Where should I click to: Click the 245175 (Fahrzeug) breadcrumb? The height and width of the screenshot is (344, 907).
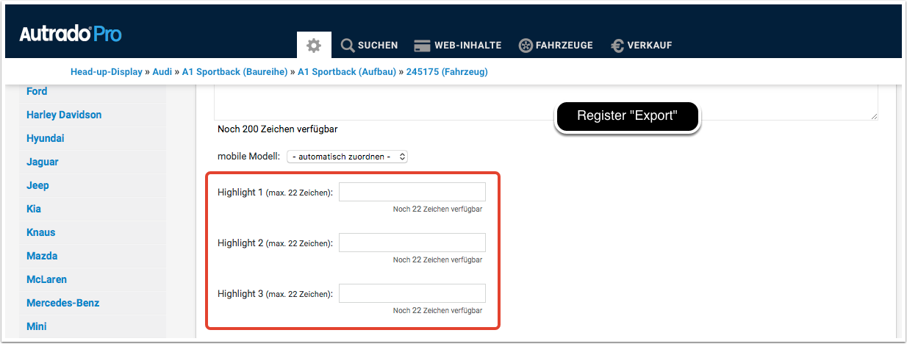pyautogui.click(x=446, y=72)
